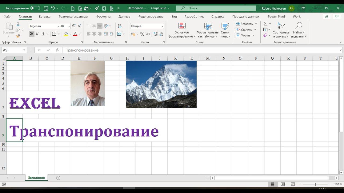The height and width of the screenshot is (193, 344).
Task: Select the mountain picture on the sheet
Action: (161, 84)
